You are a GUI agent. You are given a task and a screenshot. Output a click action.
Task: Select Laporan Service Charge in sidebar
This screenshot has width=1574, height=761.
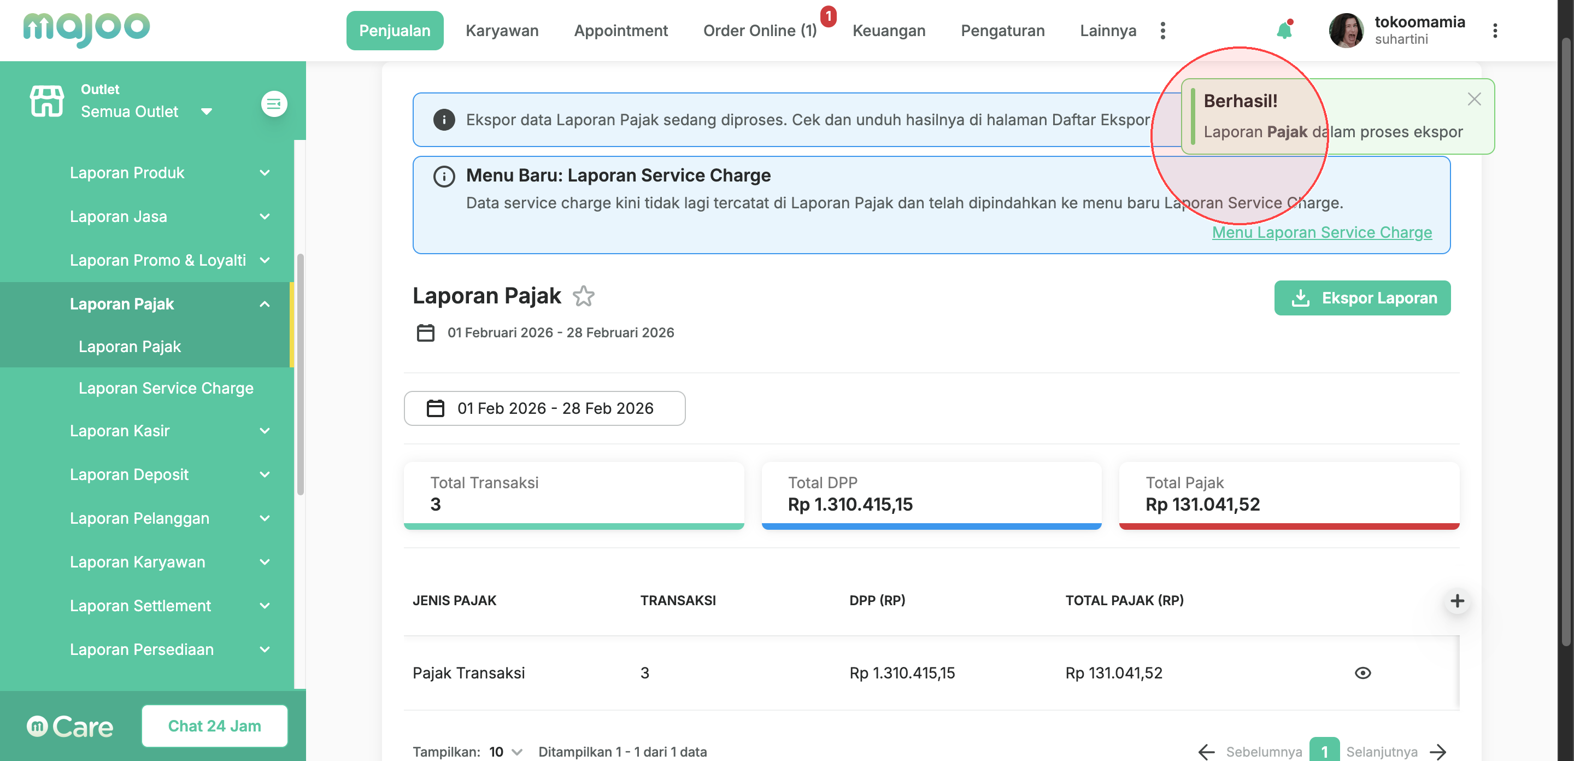166,388
